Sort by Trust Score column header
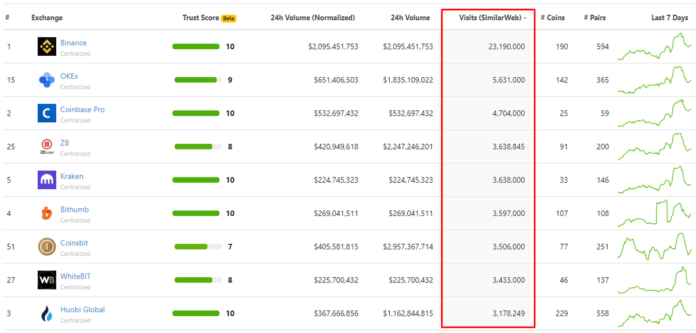This screenshot has height=333, width=696. coord(201,18)
